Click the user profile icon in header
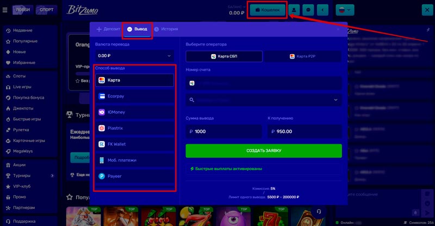 coord(294,10)
